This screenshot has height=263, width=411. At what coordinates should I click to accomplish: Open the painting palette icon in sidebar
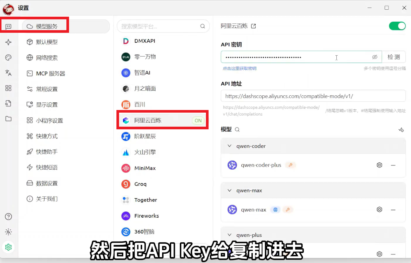(8, 57)
